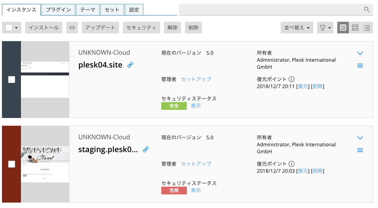This screenshot has width=378, height=208.
Task: Show restore point info for plesk04.site
Action: [x=292, y=79]
